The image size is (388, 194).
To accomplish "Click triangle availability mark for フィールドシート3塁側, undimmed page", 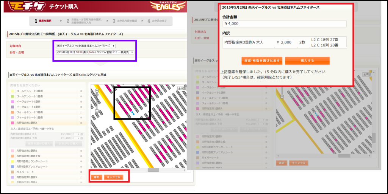I will tap(81, 112).
